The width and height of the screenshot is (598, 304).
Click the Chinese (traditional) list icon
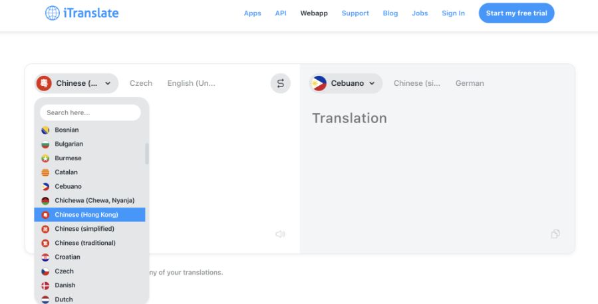(x=45, y=243)
